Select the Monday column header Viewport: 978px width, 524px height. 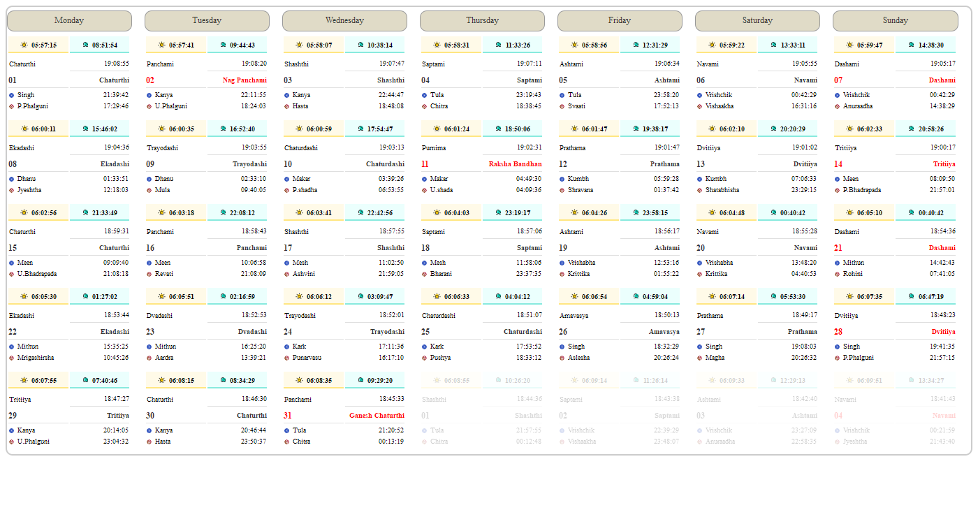(x=69, y=21)
